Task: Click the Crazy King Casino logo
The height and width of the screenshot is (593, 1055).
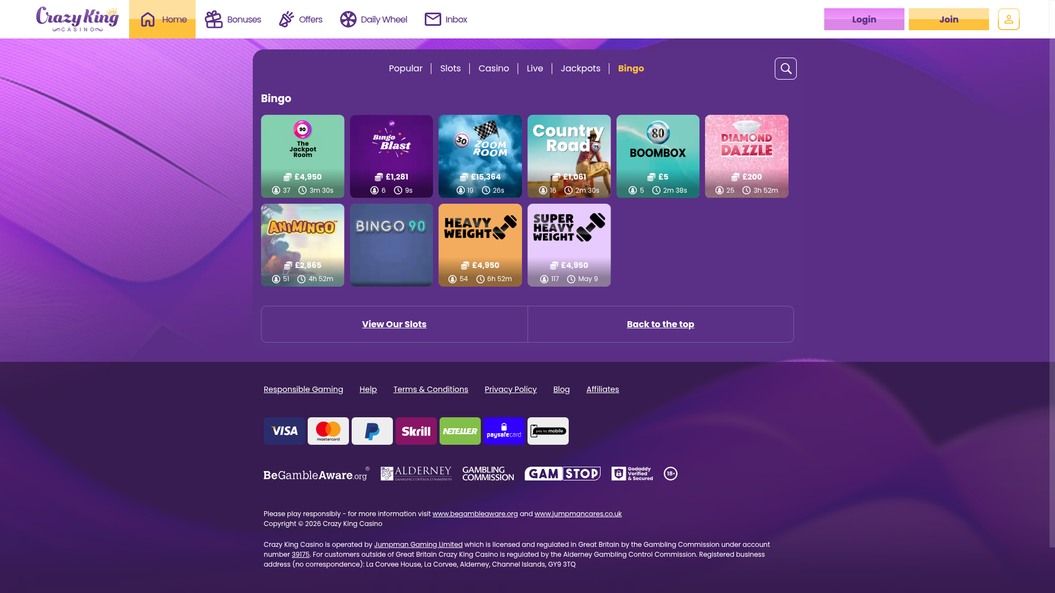Action: [x=77, y=19]
